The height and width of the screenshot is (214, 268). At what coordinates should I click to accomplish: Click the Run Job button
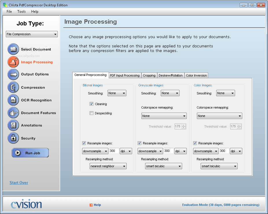[x=30, y=153]
